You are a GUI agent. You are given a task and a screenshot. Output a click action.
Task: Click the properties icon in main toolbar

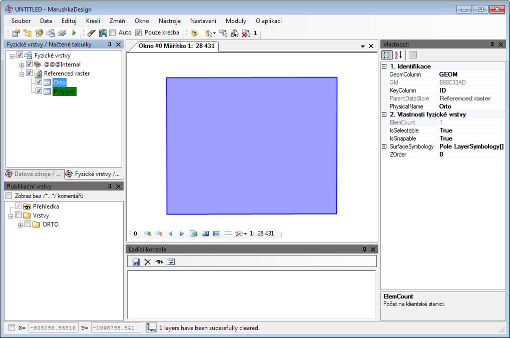[16, 33]
